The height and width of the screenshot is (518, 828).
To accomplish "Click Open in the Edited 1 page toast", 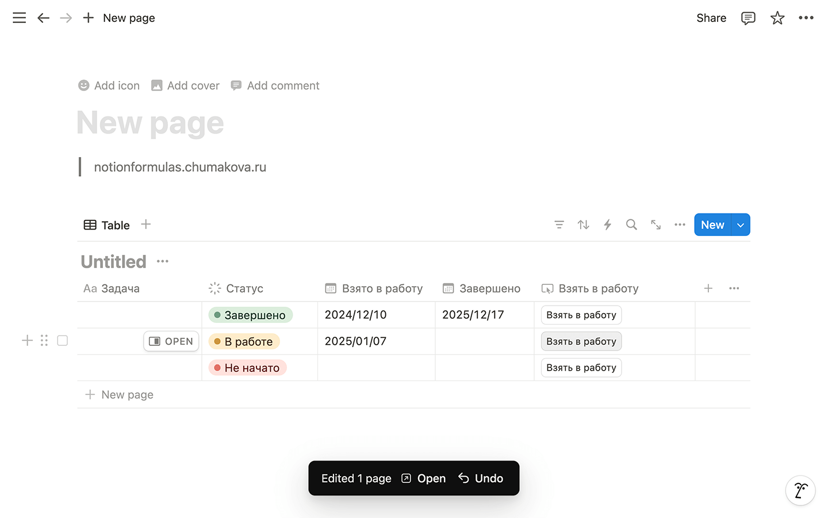I will tap(423, 478).
